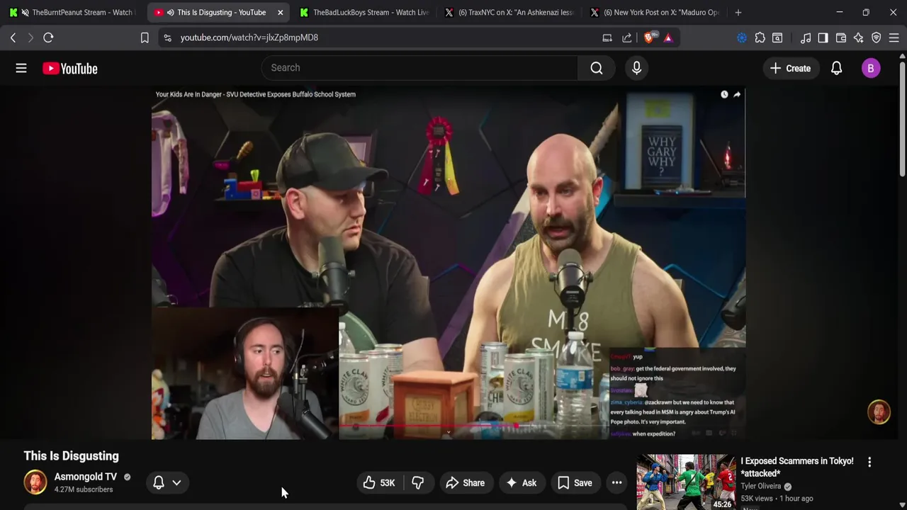Open the Leo AI sparkle icon
The image size is (907, 510).
tap(859, 38)
